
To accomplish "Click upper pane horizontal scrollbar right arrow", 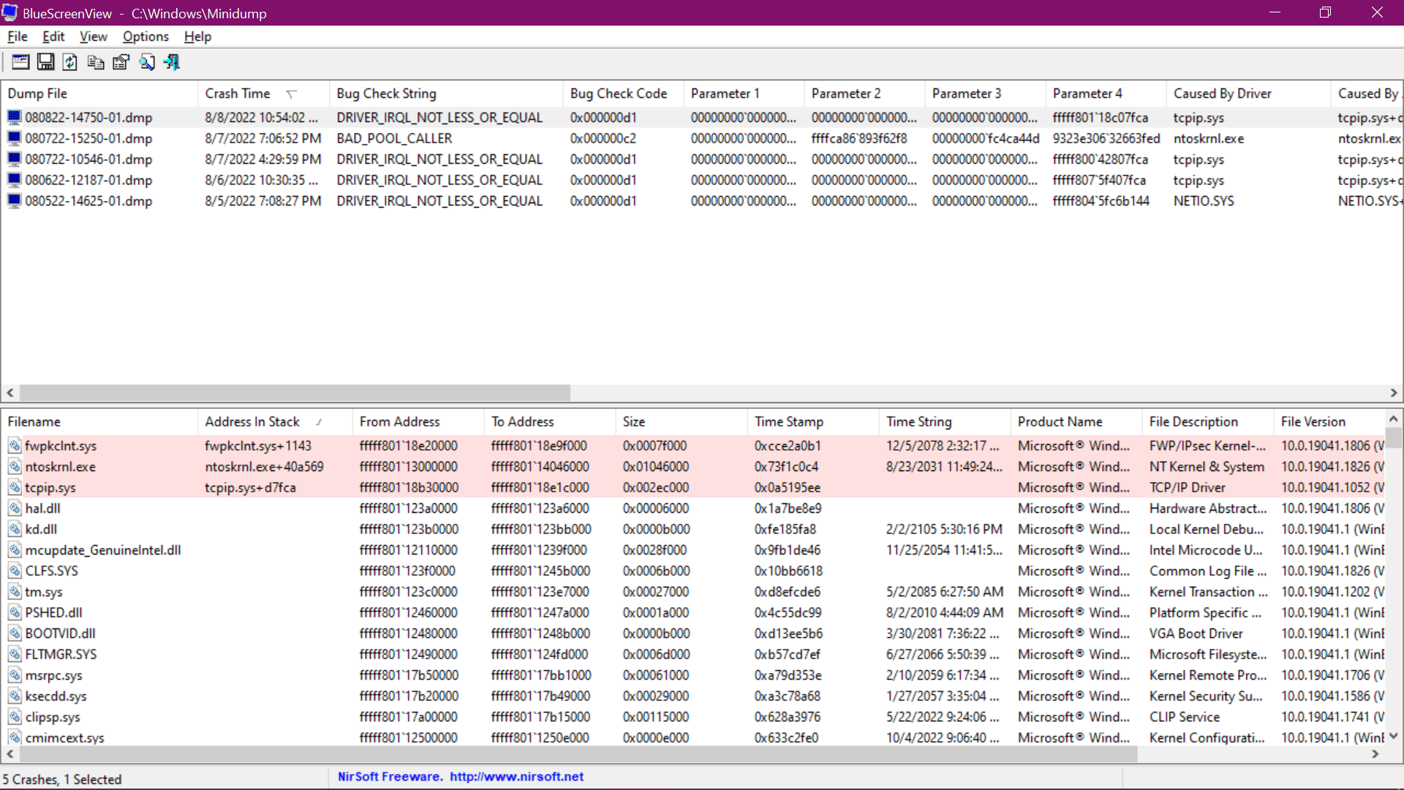I will coord(1394,393).
